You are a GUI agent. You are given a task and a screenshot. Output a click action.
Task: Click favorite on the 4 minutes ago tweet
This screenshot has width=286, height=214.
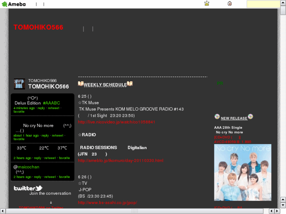pyautogui.click(x=19, y=112)
